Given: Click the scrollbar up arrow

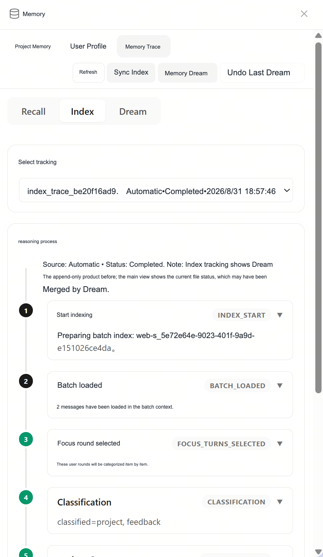Looking at the screenshot, I should (x=319, y=35).
